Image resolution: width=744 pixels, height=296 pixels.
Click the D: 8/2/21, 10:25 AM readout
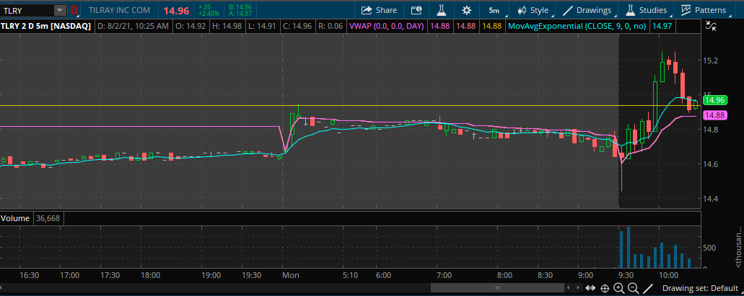tap(132, 26)
